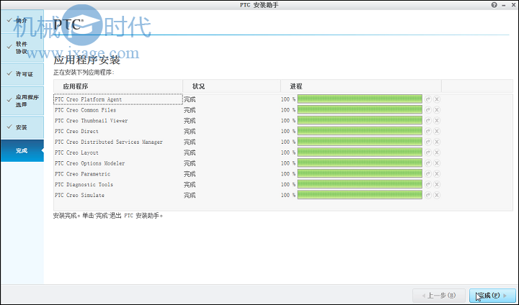Click the retry icon for PTC Creo Options Modeler
The width and height of the screenshot is (519, 305).
428,163
